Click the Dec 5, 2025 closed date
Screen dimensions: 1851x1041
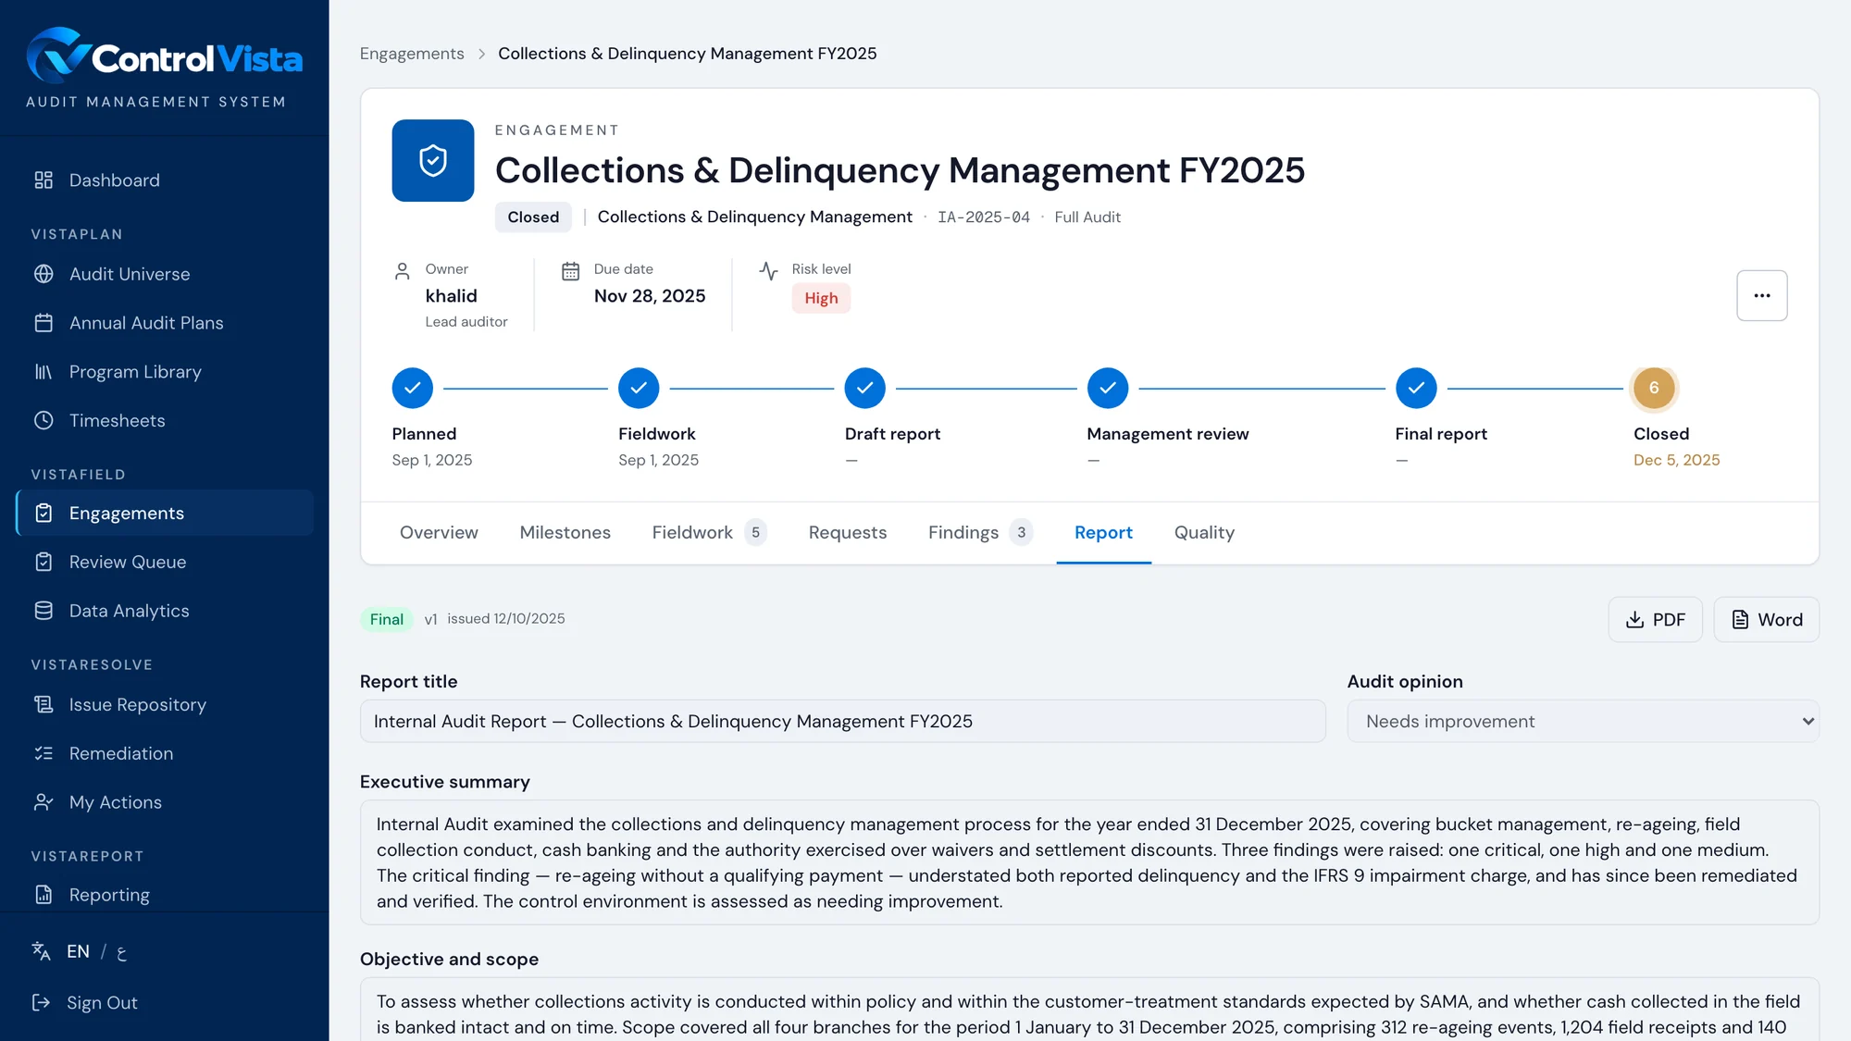click(1676, 460)
